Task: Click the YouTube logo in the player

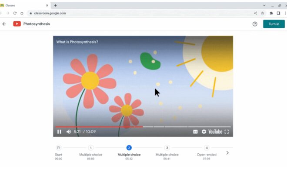Action: [x=215, y=132]
